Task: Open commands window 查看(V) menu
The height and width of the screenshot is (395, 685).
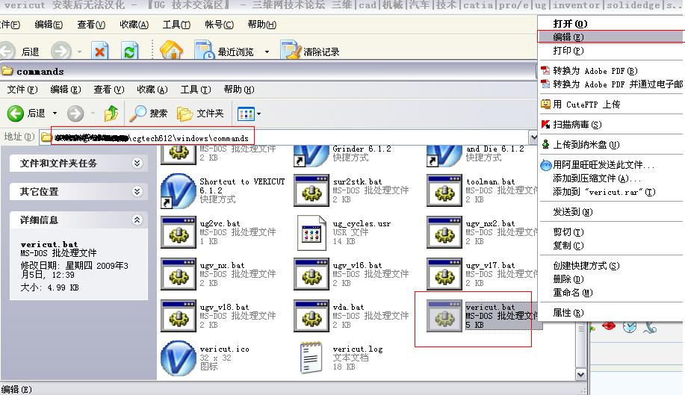Action: [109, 90]
